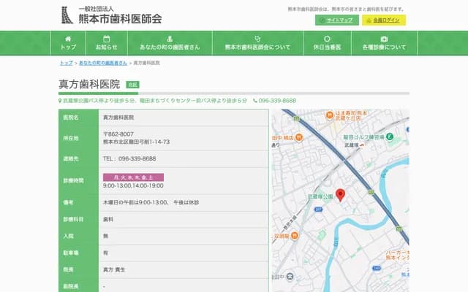468x292 pixels.
Task: Open the お知らせ news menu
Action: 106,43
